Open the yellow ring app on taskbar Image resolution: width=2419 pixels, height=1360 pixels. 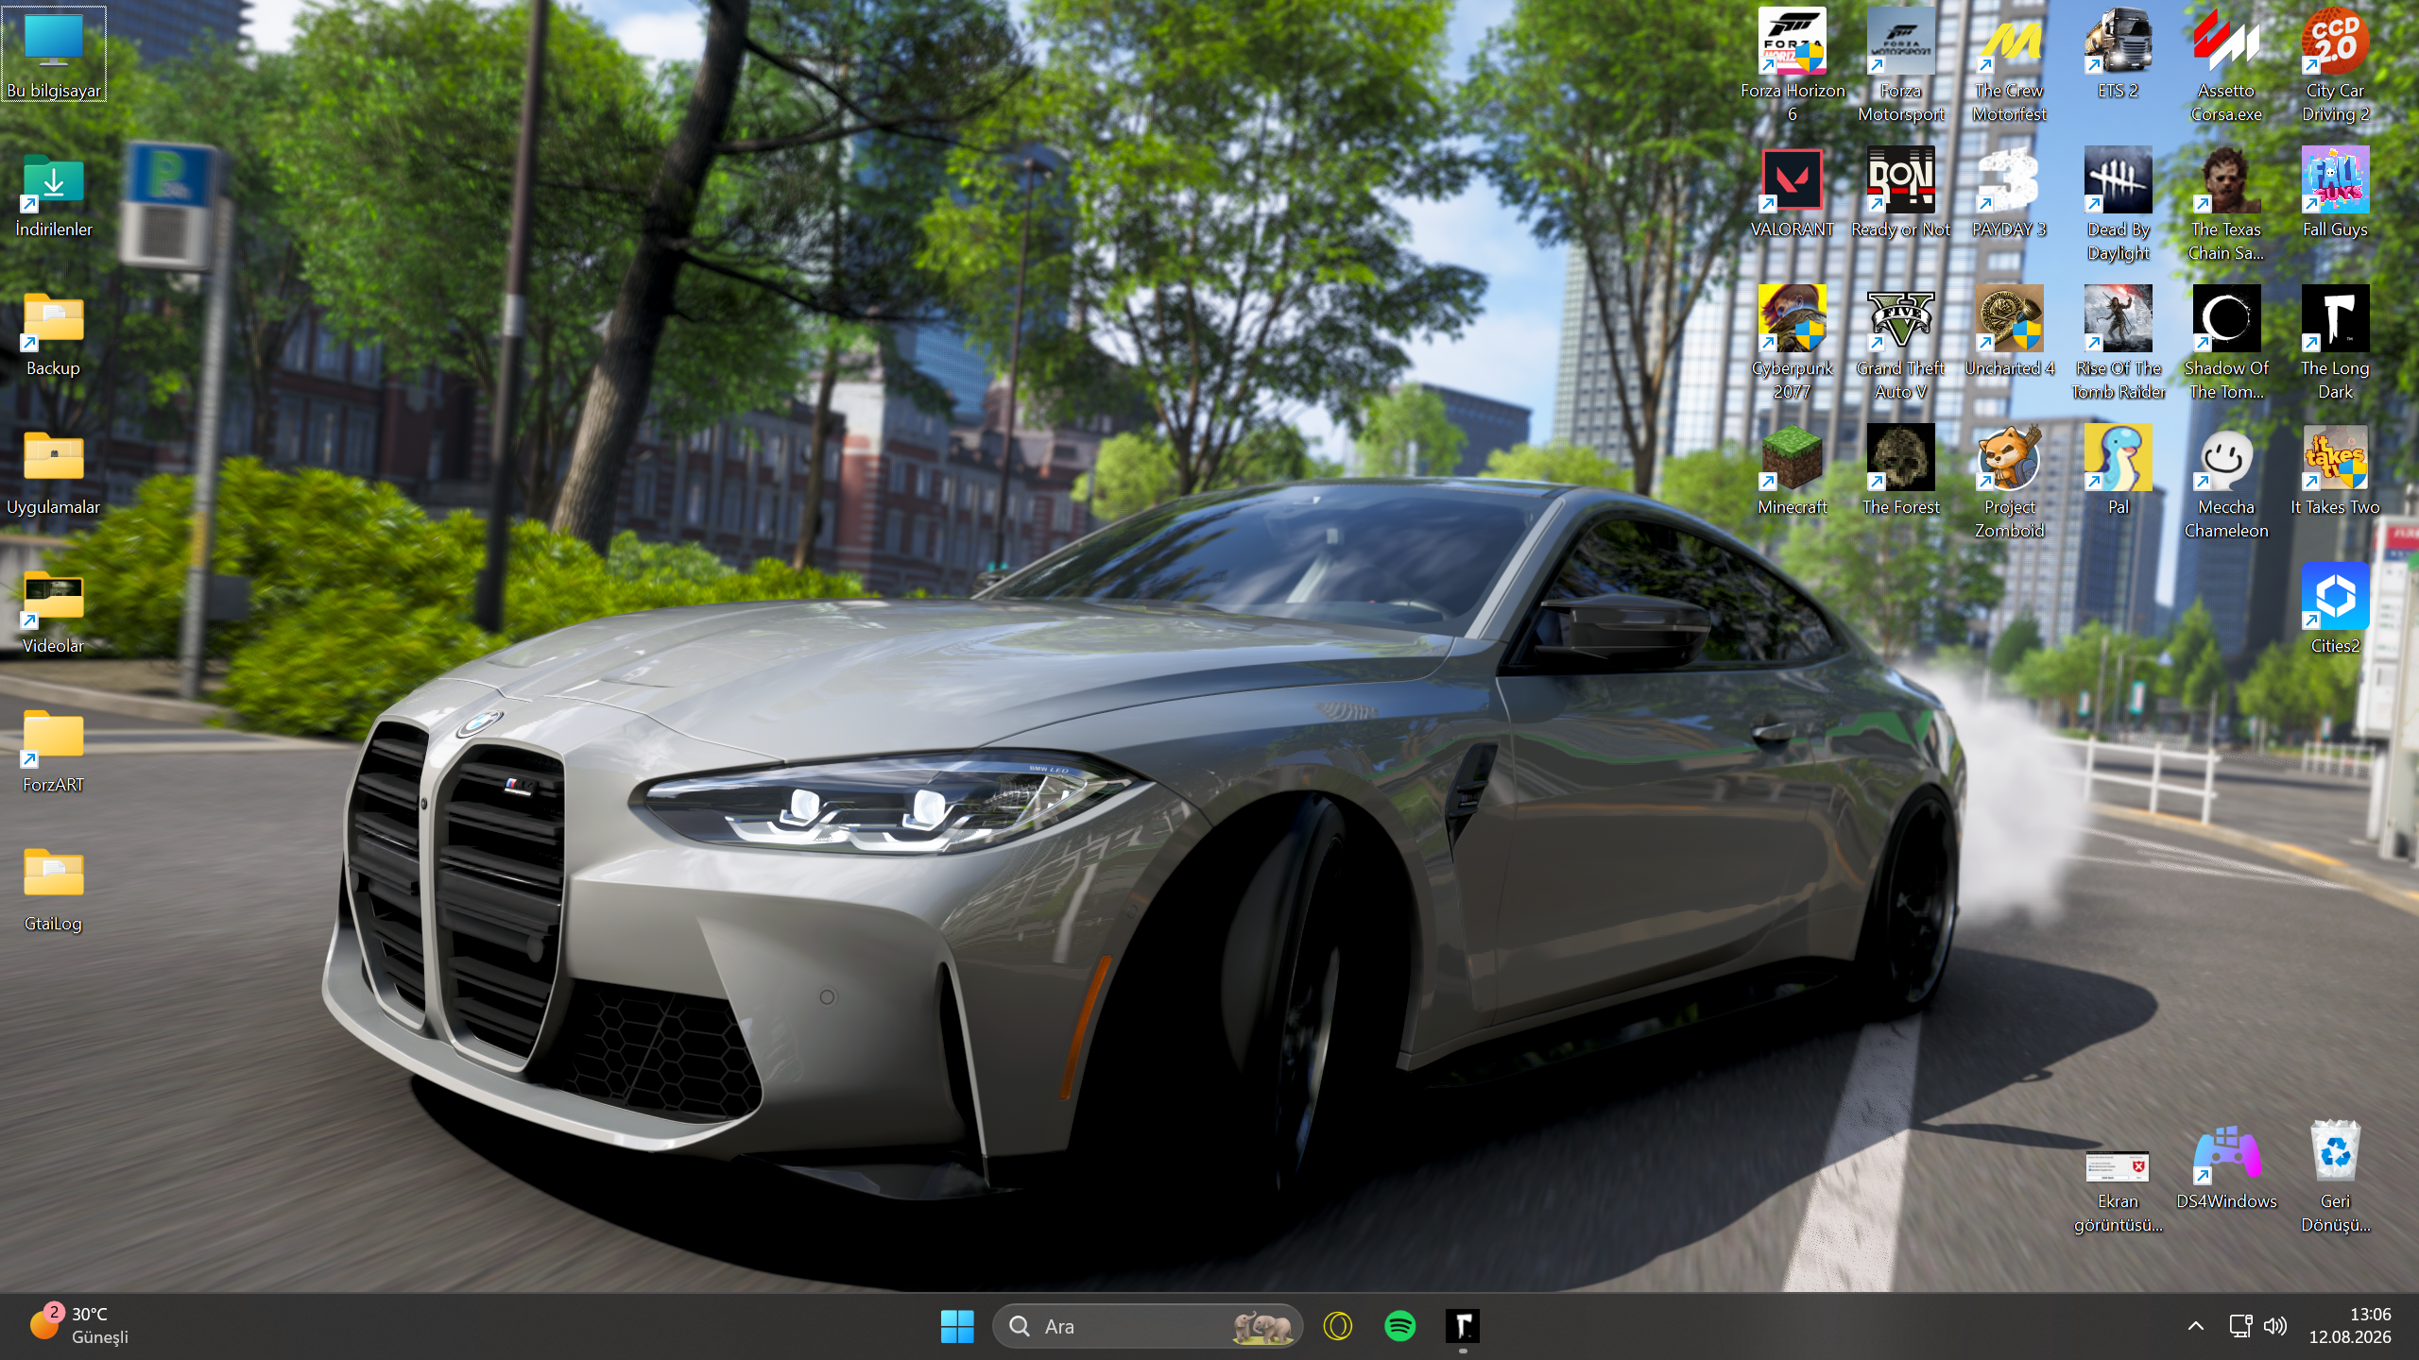pos(1338,1326)
